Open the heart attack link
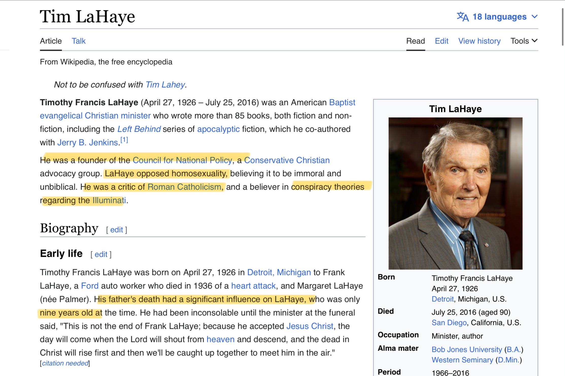Image resolution: width=565 pixels, height=376 pixels. pyautogui.click(x=253, y=286)
